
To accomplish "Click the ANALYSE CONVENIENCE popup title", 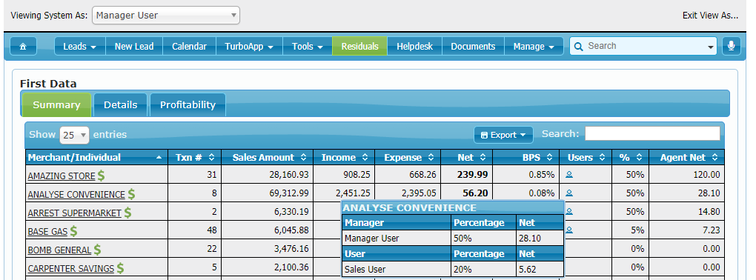I will click(409, 208).
